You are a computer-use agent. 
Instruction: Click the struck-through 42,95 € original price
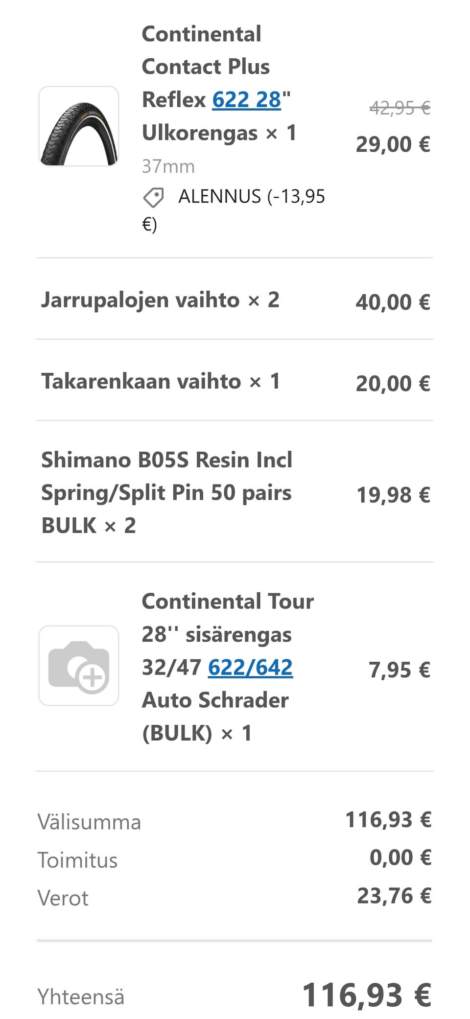(399, 108)
